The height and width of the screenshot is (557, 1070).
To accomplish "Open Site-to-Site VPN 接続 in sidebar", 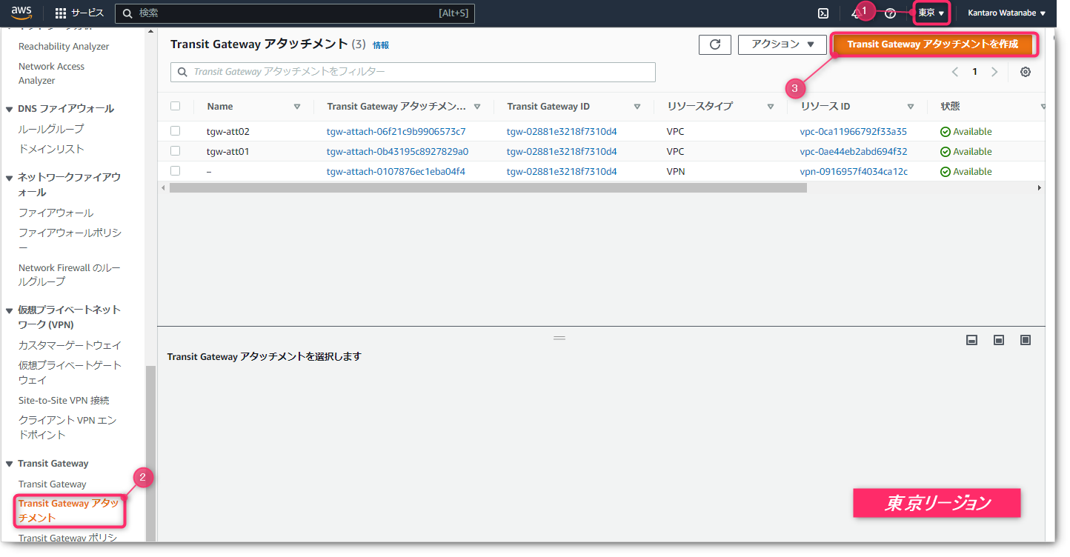I will tap(64, 401).
